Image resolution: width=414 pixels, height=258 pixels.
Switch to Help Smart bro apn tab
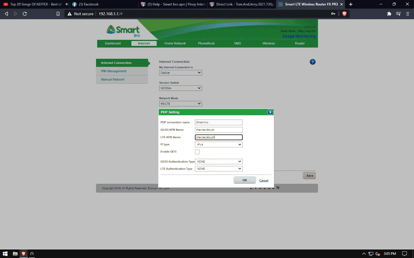pyautogui.click(x=173, y=4)
